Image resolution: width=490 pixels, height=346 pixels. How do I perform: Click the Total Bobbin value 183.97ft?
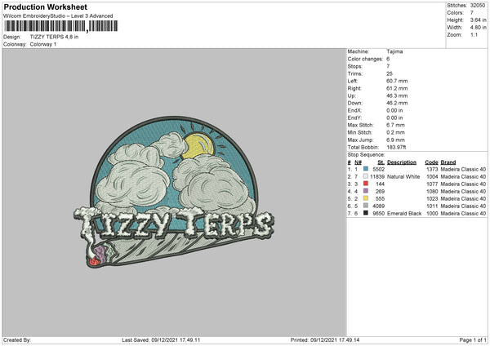click(x=396, y=148)
